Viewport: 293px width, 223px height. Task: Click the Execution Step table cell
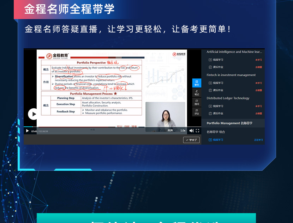point(66,104)
